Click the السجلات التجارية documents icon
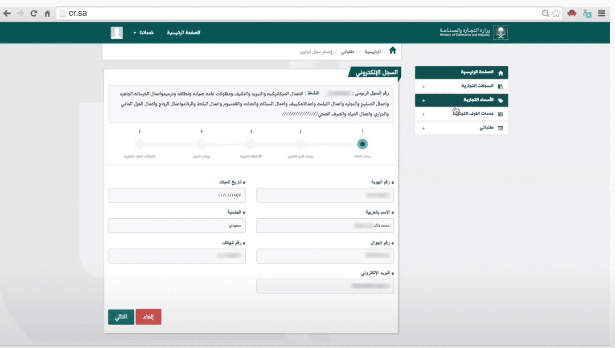 [501, 86]
